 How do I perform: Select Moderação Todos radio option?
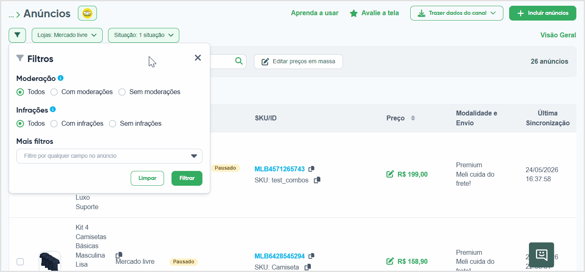[20, 92]
